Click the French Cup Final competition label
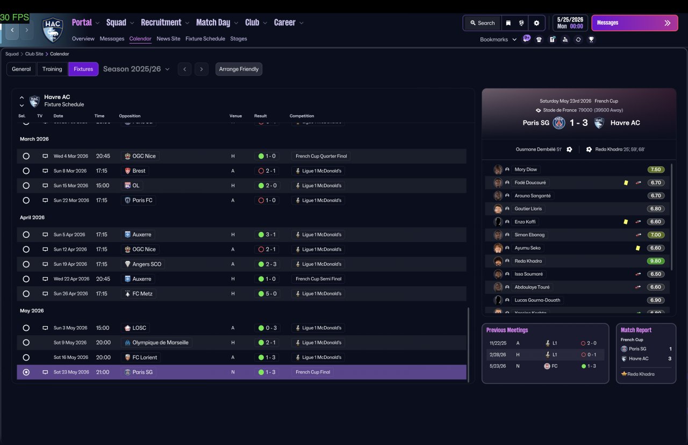 [313, 372]
